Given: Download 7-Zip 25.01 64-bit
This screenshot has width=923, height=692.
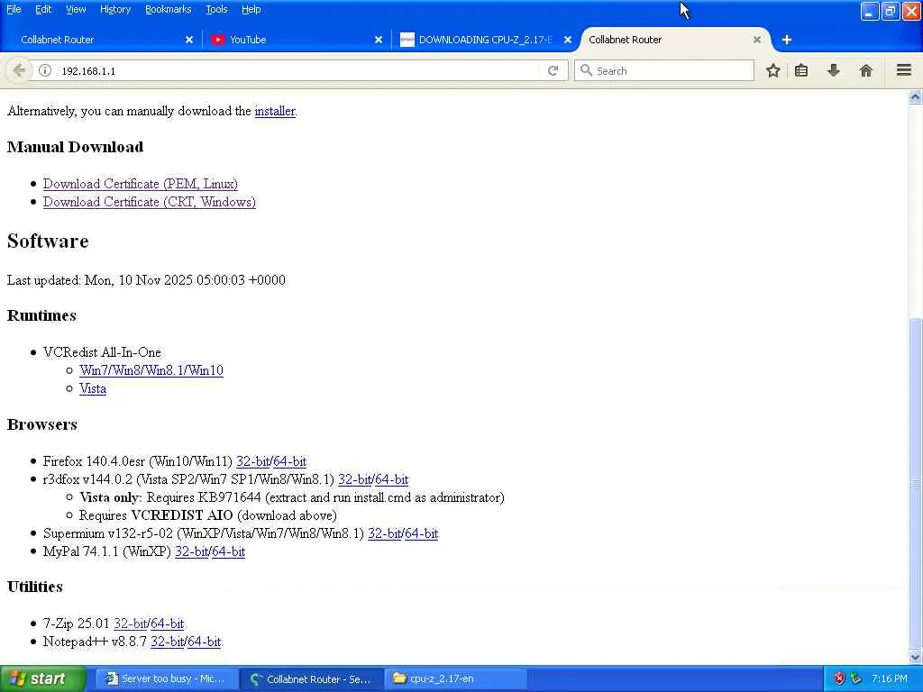Looking at the screenshot, I should (x=167, y=624).
